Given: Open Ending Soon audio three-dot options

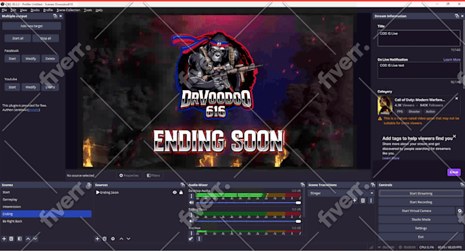Looking at the screenshot, I should click(191, 215).
